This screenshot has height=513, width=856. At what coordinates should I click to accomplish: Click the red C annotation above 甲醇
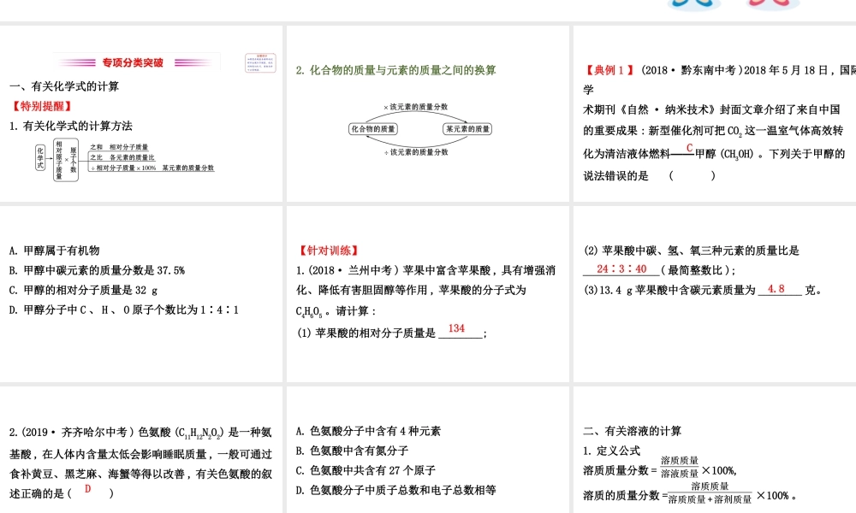pos(689,146)
